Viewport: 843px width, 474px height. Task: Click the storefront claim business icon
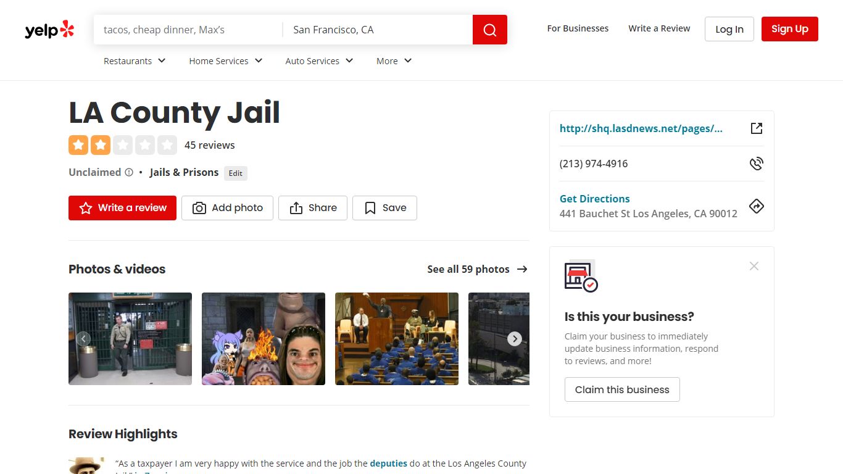(581, 276)
